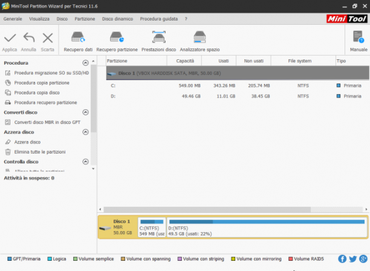
Task: Click the Applica checkmark icon
Action: click(10, 38)
